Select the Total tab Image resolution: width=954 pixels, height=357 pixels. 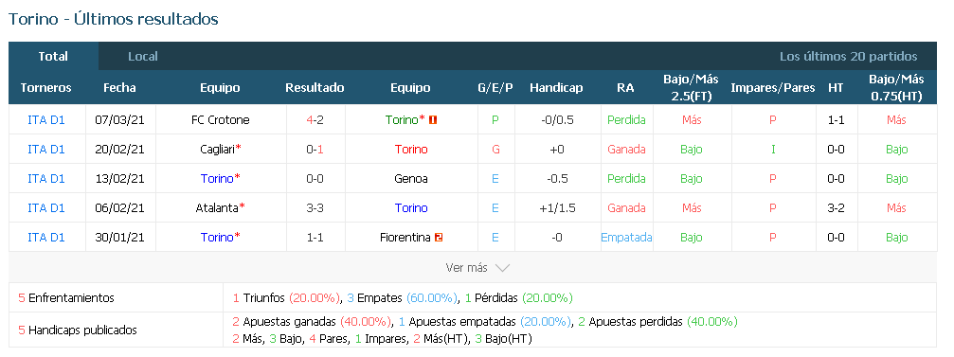(53, 57)
